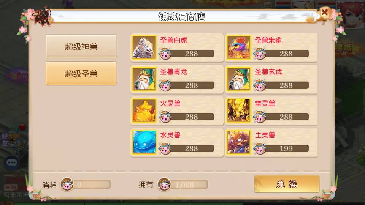Click the 拥有 owned stones field
Viewport: 365px width, 205px height.
189,185
